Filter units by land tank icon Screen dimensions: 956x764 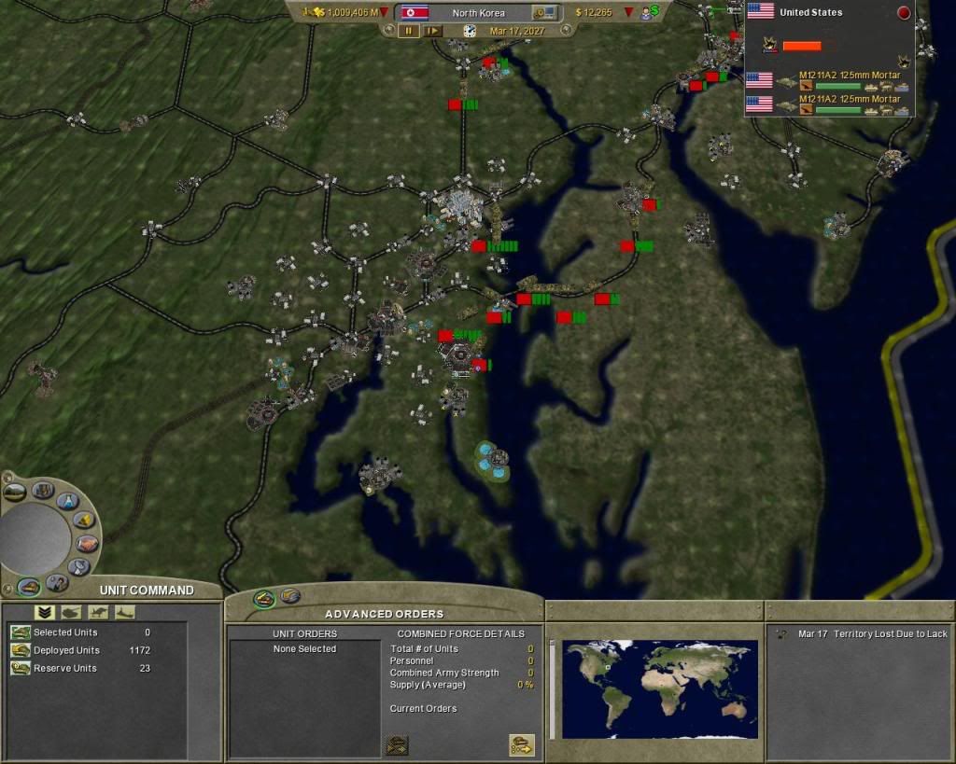(x=71, y=612)
